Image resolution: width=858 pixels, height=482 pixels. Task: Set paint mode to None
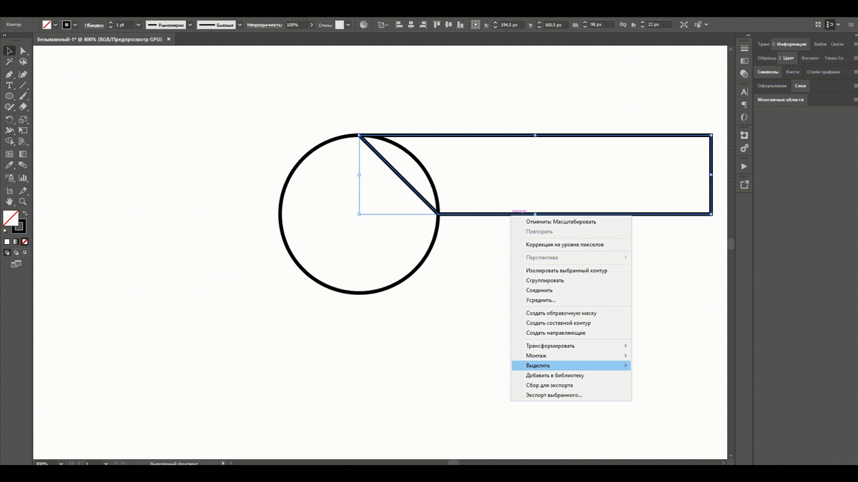click(x=25, y=242)
